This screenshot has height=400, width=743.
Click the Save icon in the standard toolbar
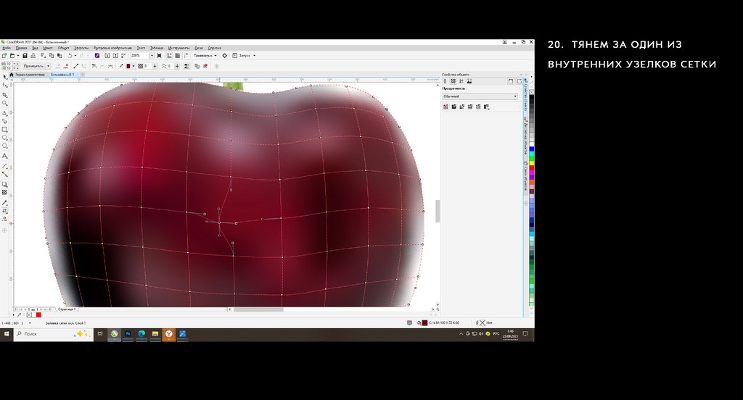click(x=24, y=55)
